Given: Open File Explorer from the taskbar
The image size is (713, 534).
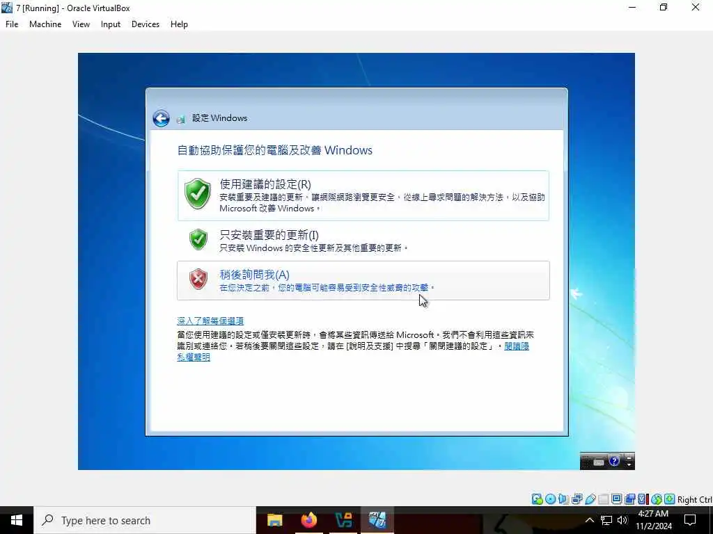Looking at the screenshot, I should (274, 520).
